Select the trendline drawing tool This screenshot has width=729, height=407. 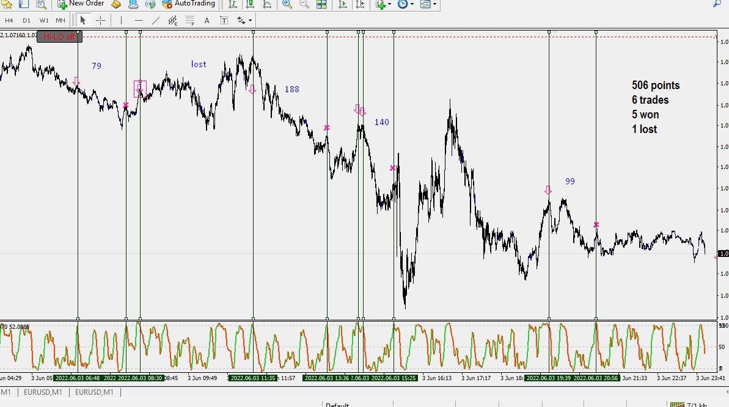156,20
